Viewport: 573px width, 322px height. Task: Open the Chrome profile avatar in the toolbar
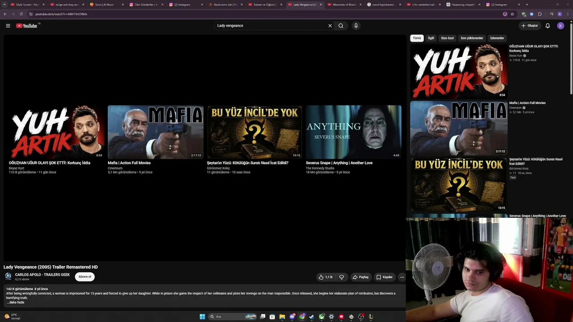[x=560, y=14]
